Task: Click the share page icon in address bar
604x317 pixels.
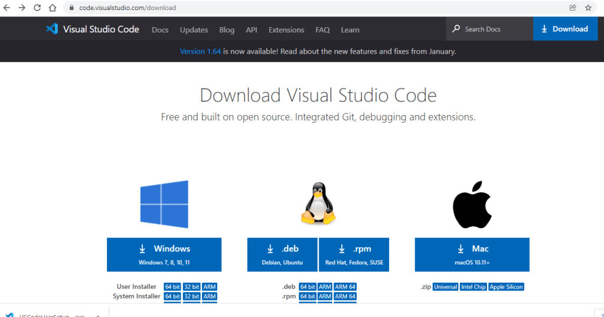Action: coord(573,8)
